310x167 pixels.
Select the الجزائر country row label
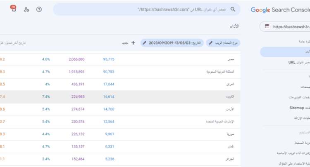click(230, 159)
